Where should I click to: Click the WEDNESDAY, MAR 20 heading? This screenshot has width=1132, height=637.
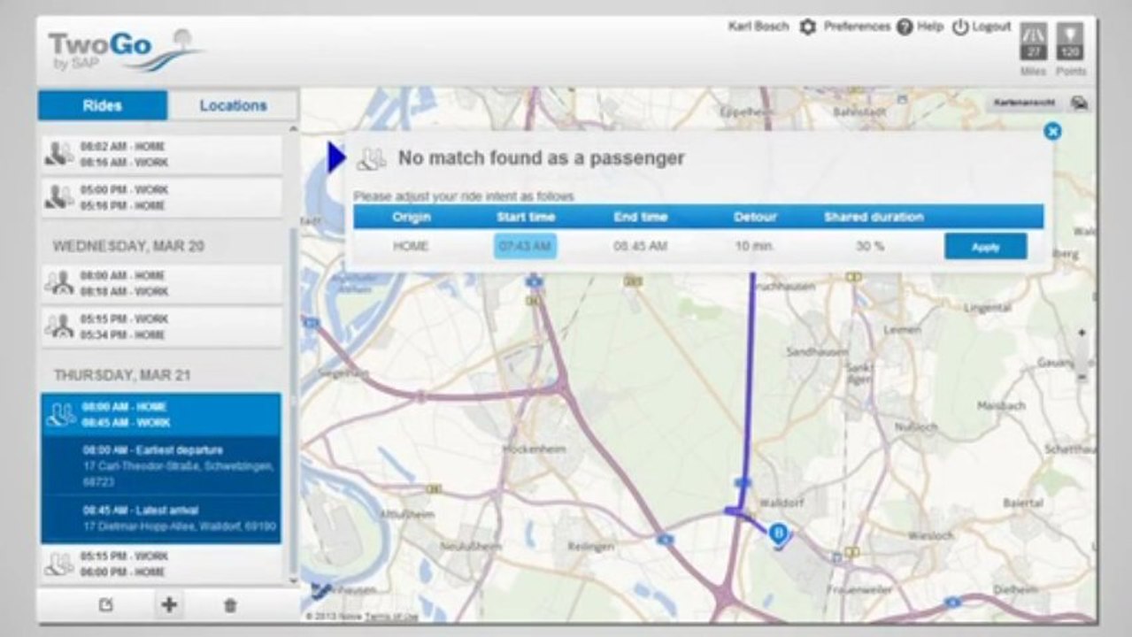coord(127,246)
